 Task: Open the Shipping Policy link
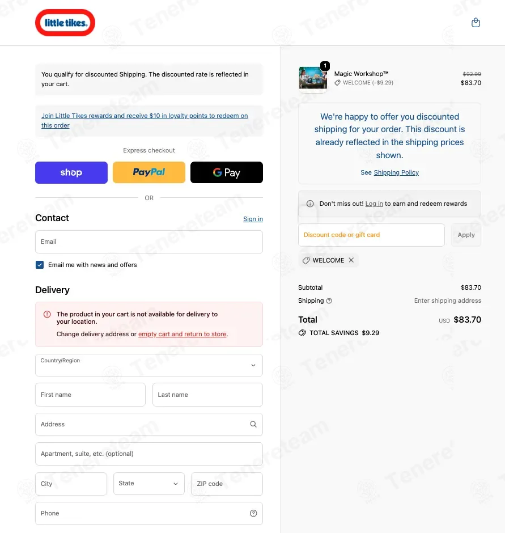[x=396, y=172]
